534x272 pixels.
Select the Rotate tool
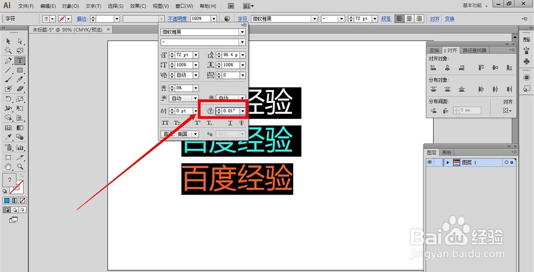pyautogui.click(x=8, y=99)
